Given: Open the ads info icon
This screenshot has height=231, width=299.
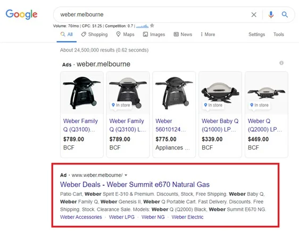Looking at the screenshot, I should click(x=281, y=63).
